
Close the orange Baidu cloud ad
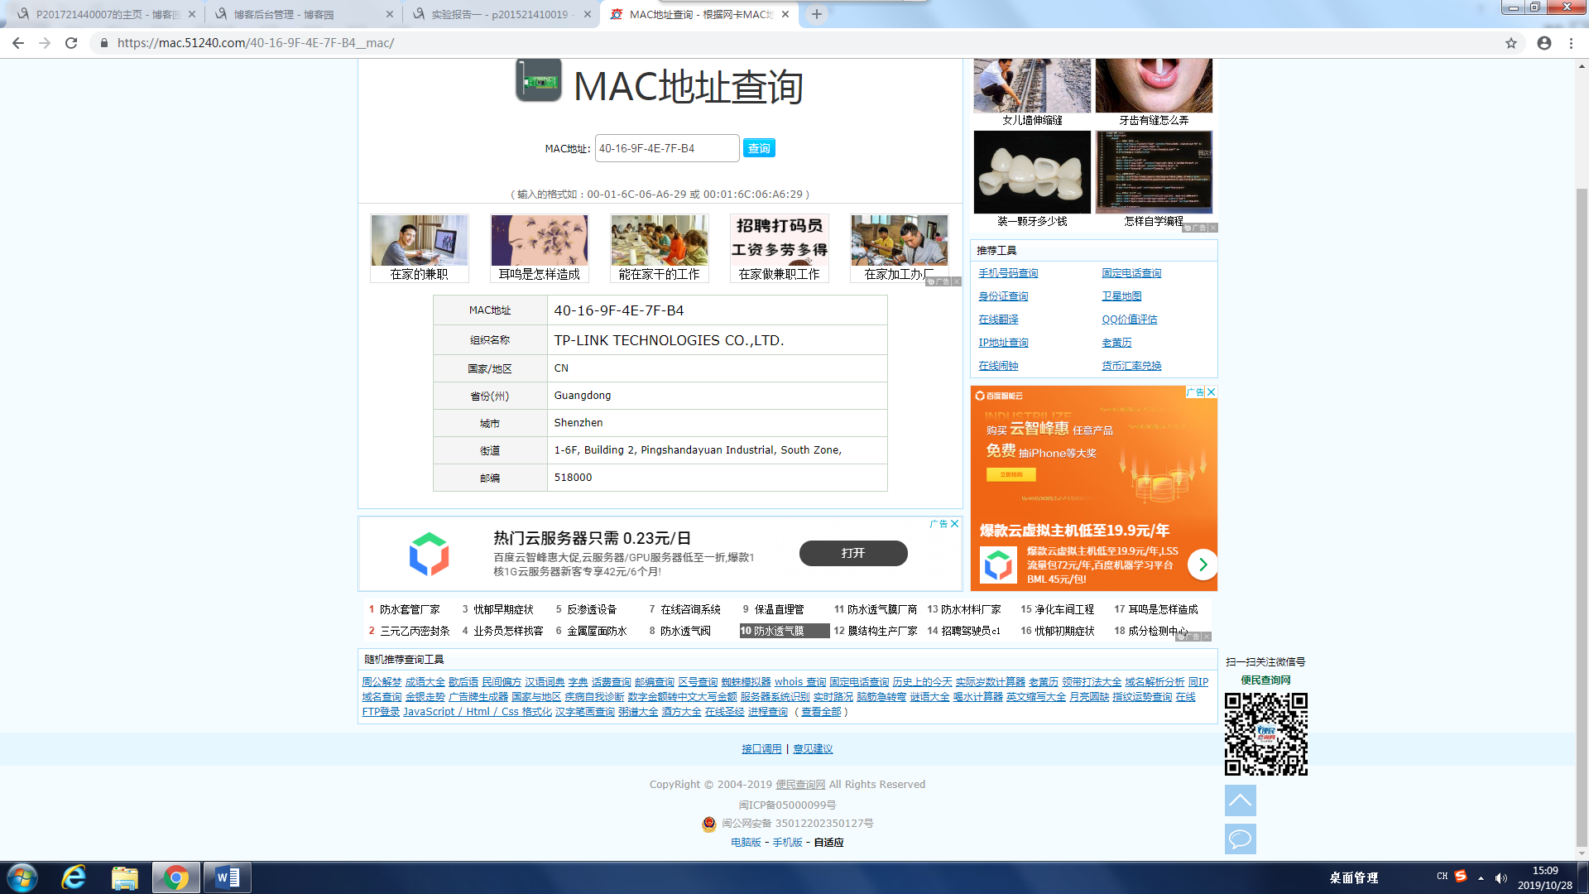(1212, 392)
